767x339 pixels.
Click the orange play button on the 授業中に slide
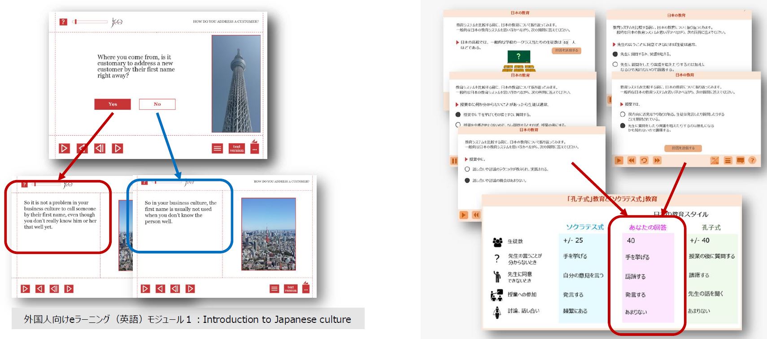464,215
